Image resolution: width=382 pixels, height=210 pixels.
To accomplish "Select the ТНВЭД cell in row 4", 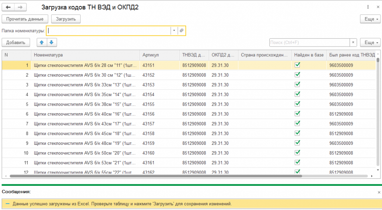I will click(194, 95).
